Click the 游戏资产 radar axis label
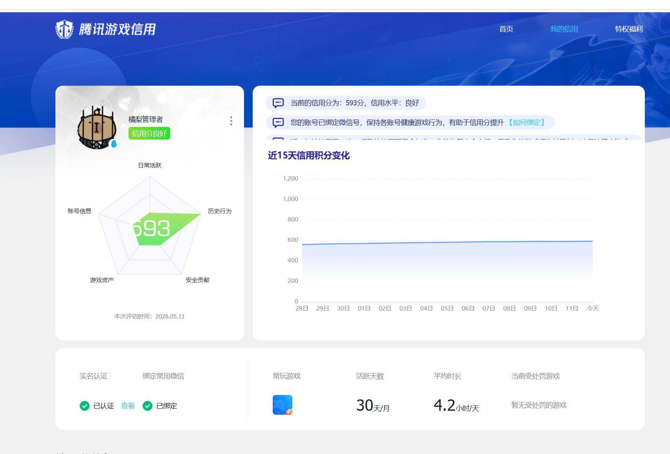This screenshot has height=454, width=670. 102,280
